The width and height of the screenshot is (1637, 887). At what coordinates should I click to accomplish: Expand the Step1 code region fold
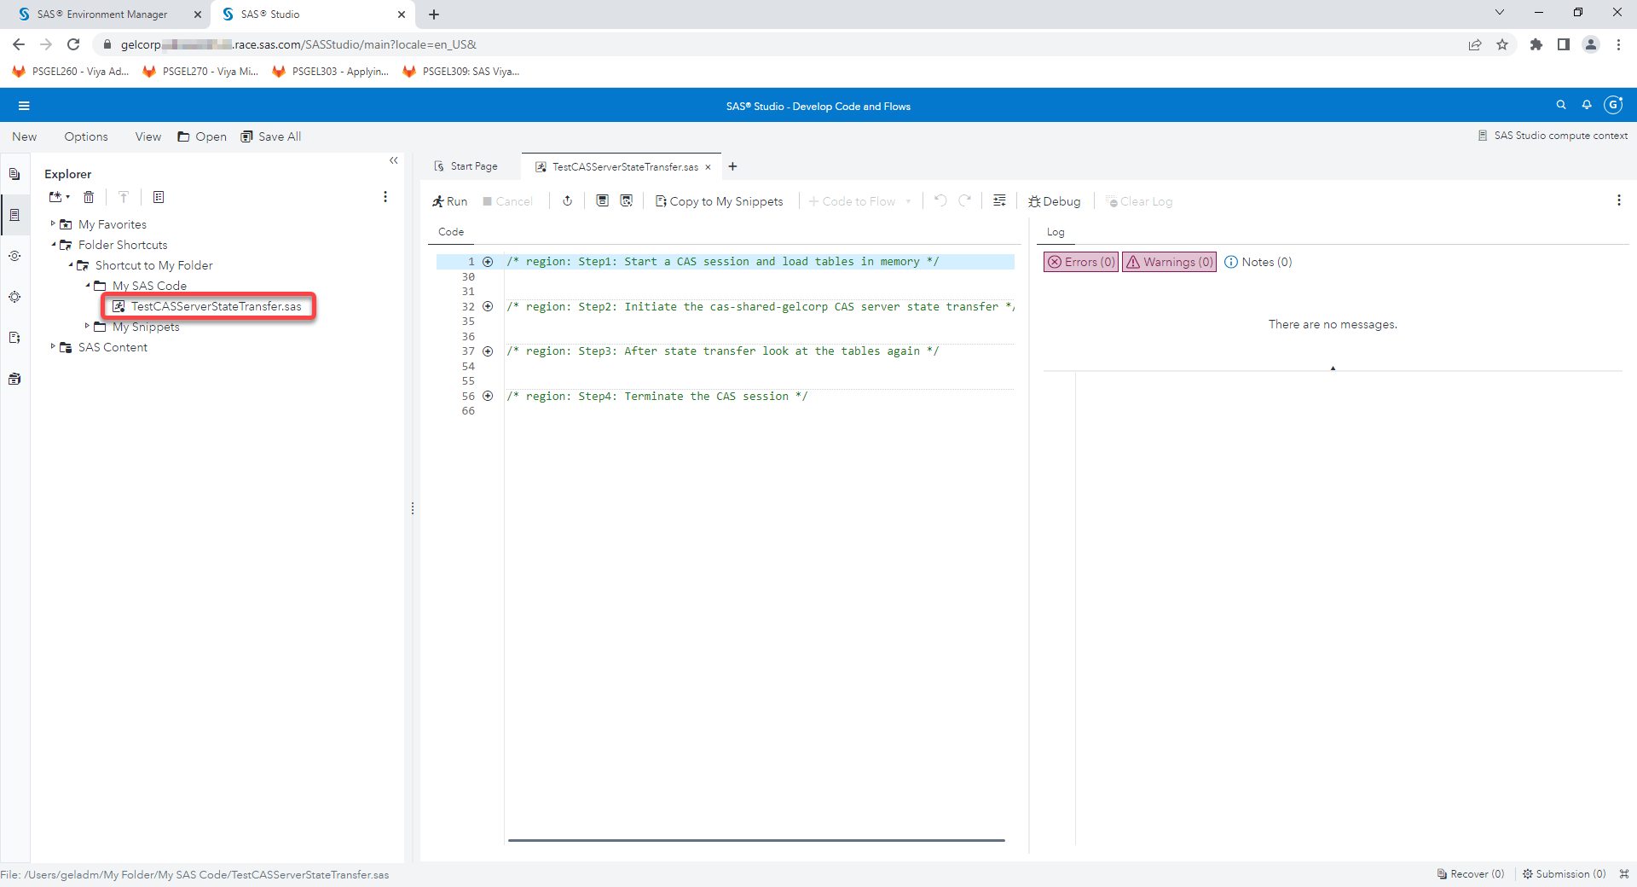[488, 262]
